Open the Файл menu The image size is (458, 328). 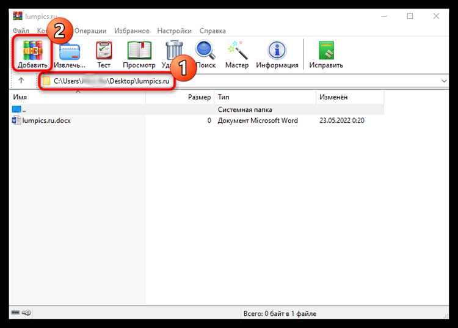(21, 31)
